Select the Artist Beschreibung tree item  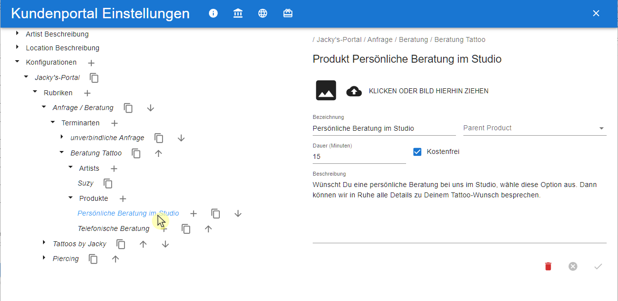click(x=57, y=34)
